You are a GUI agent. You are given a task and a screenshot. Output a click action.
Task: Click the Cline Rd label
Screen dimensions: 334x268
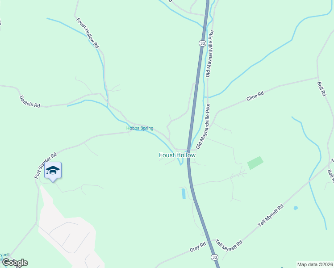255,96
